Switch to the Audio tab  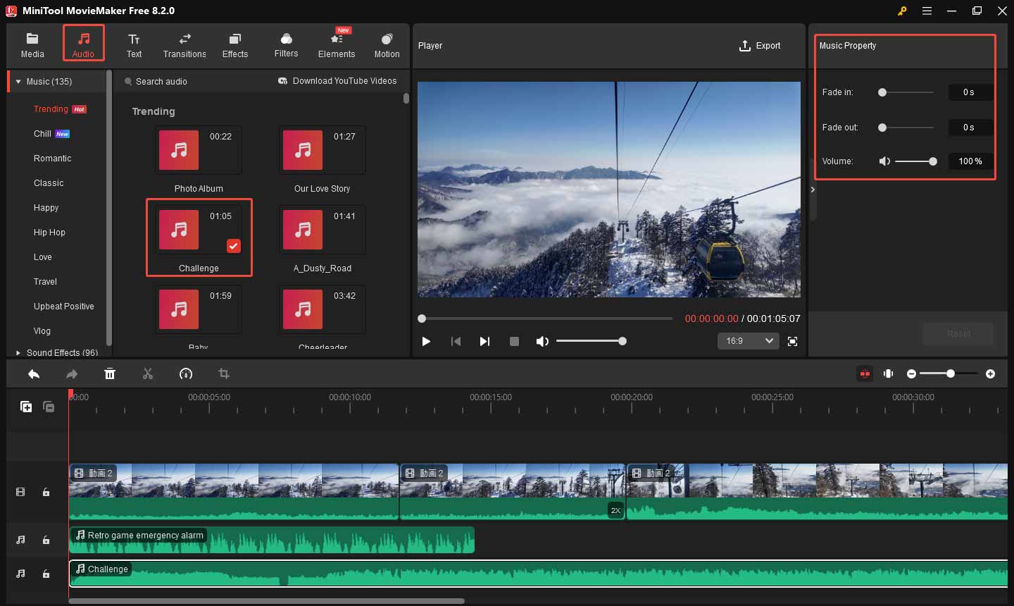pyautogui.click(x=83, y=44)
